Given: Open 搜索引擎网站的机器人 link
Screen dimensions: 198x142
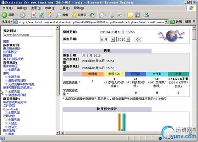Looking at the screenshot, I should click(18, 88).
